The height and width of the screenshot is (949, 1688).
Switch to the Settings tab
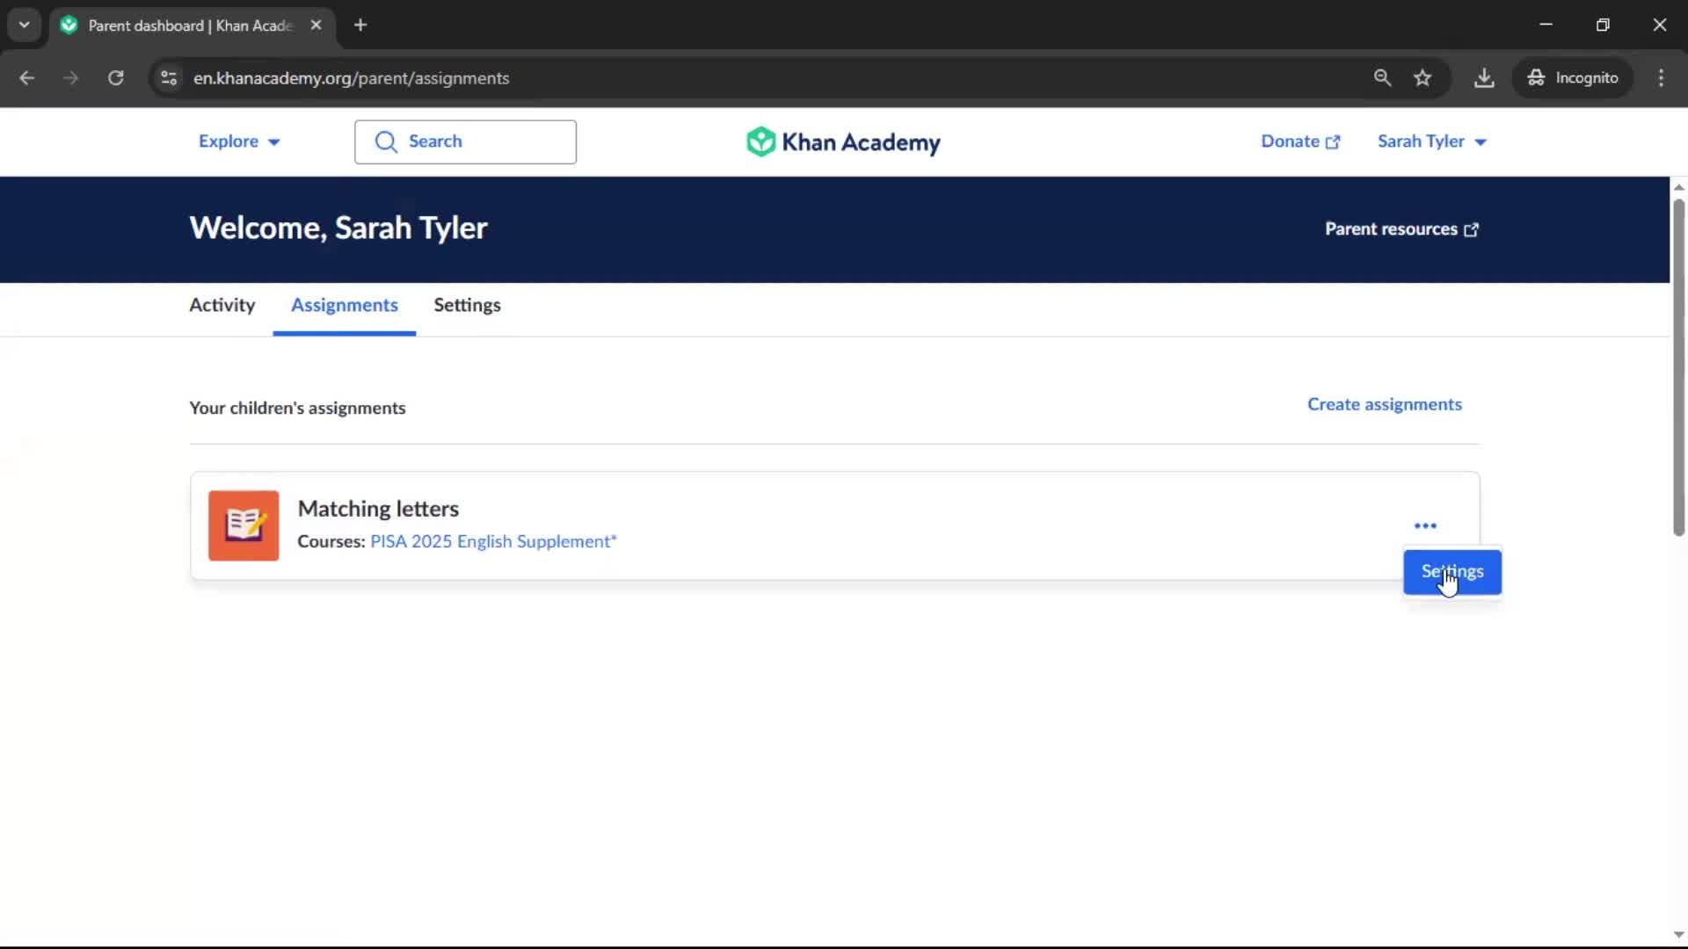tap(467, 305)
